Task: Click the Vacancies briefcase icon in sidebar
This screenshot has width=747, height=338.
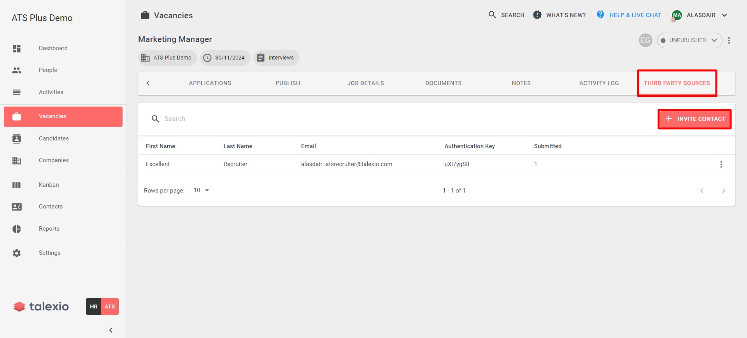Action: 17,116
